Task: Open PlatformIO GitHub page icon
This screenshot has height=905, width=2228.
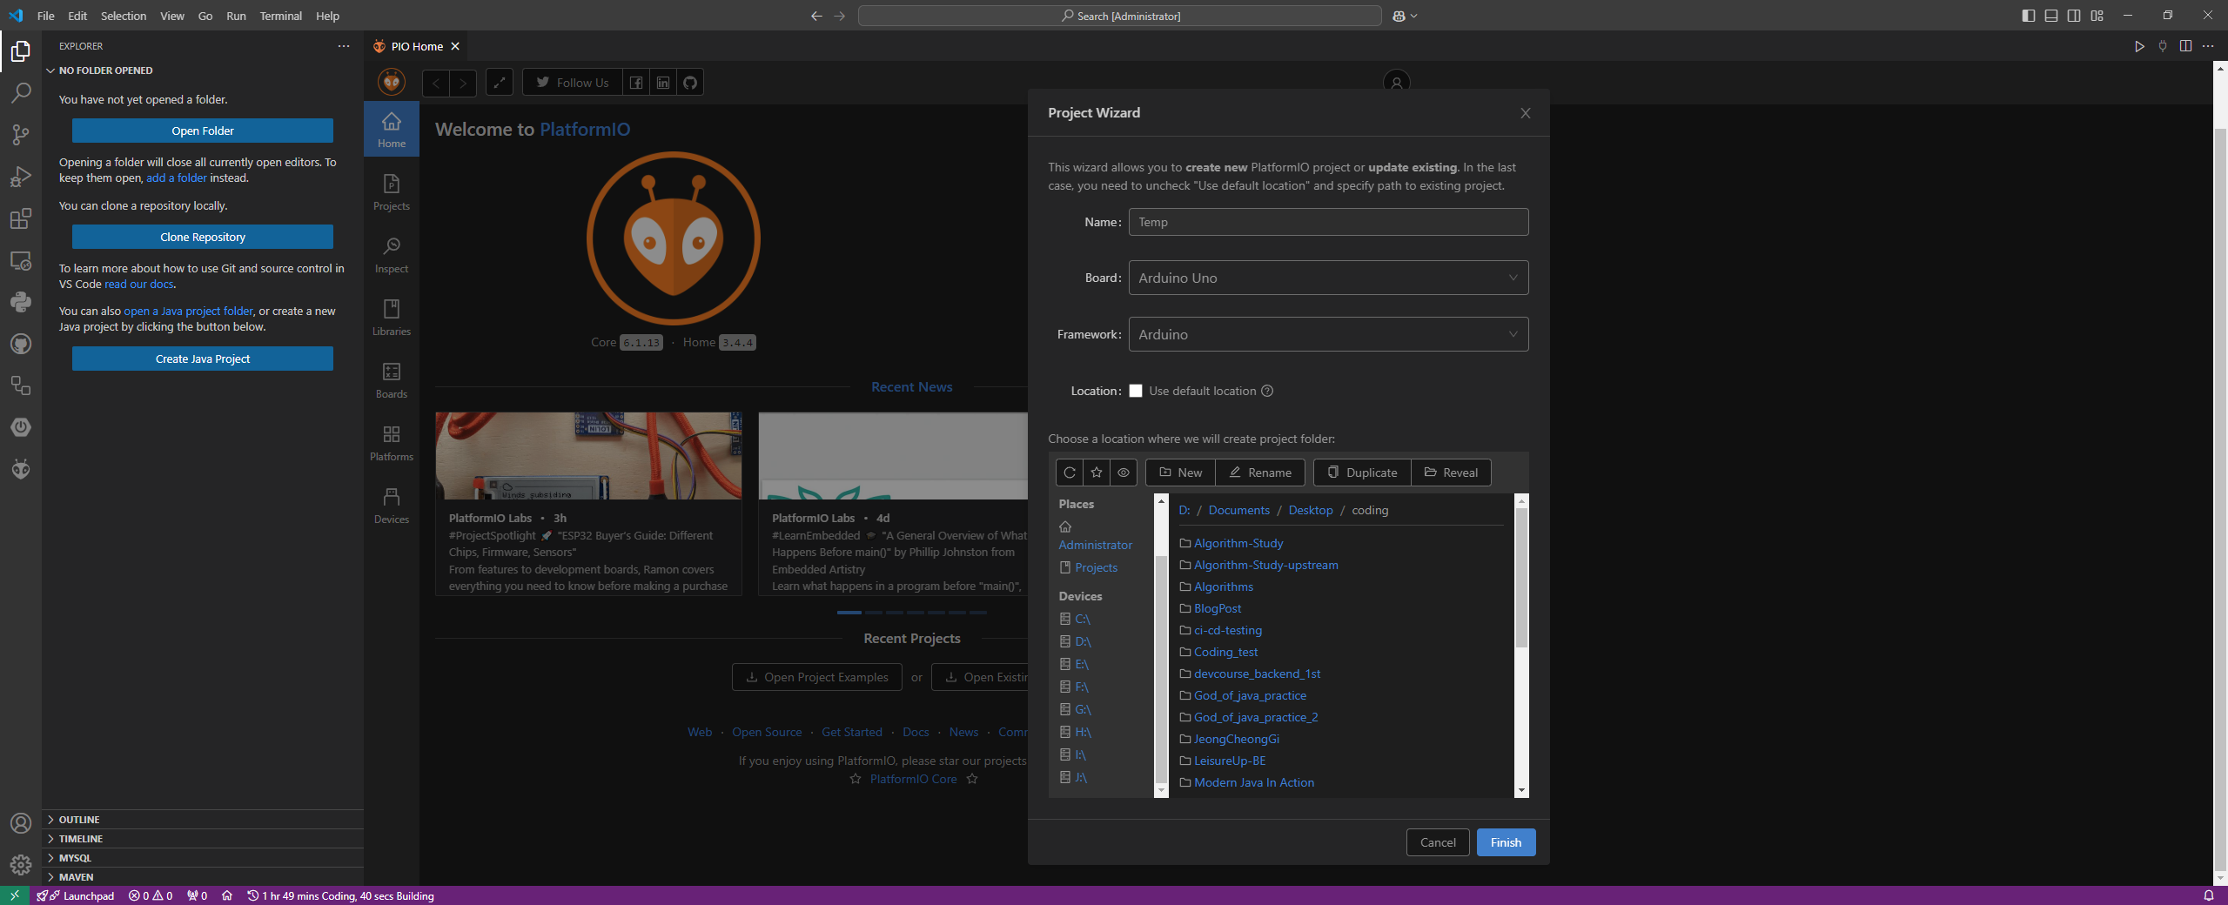Action: tap(690, 83)
